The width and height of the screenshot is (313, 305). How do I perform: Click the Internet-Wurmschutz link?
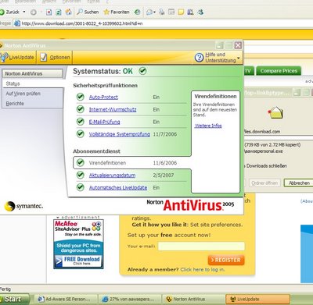point(113,109)
